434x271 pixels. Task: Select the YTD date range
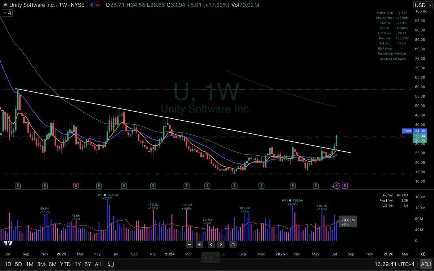pos(65,264)
